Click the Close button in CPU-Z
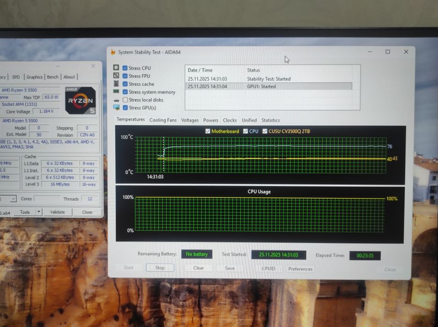This screenshot has width=438, height=327. click(x=87, y=212)
